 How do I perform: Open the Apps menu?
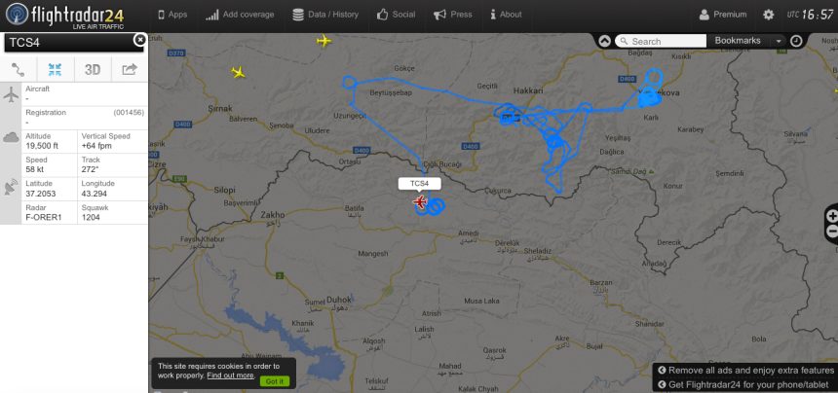172,15
